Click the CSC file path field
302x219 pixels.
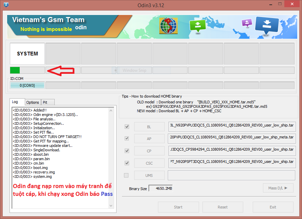pos(232,163)
